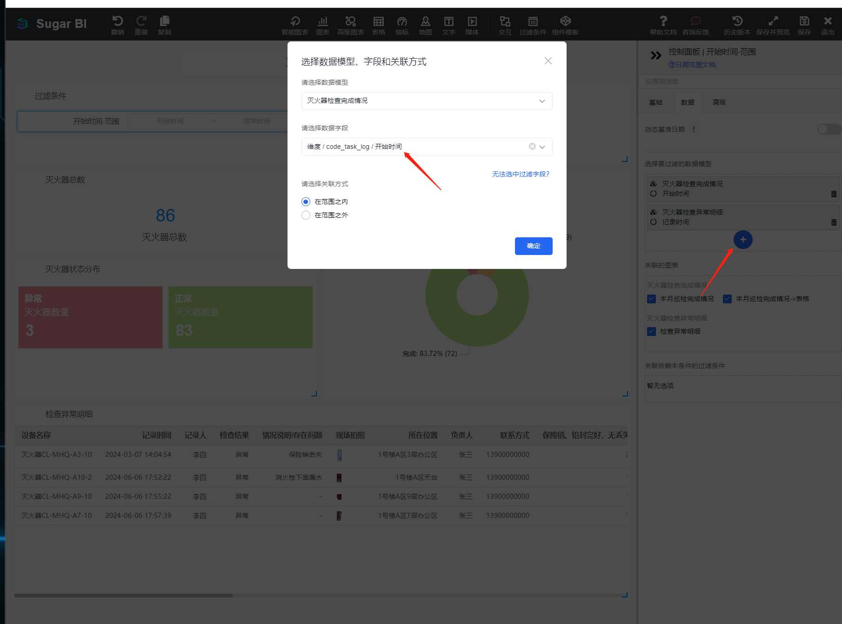Click the 确定 confirm button
842x624 pixels.
(534, 246)
